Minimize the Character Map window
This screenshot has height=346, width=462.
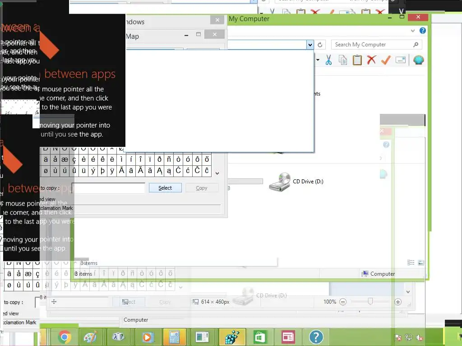[x=186, y=35]
